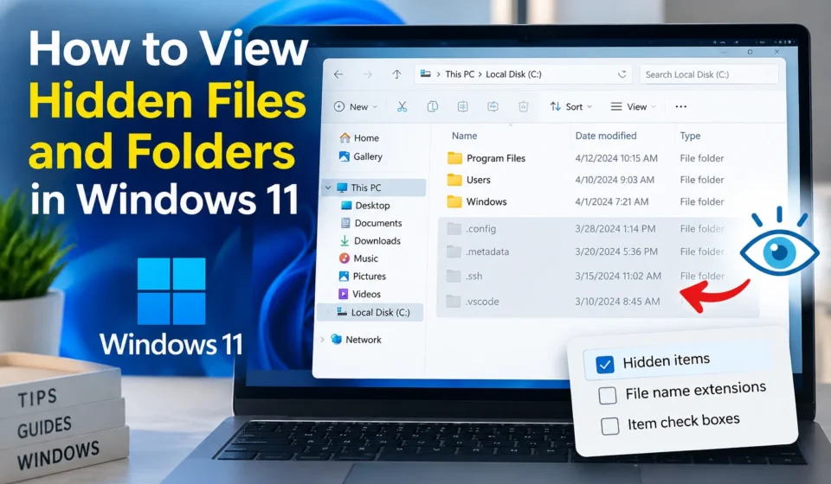
Task: Open Videos in the sidebar
Action: coord(359,294)
